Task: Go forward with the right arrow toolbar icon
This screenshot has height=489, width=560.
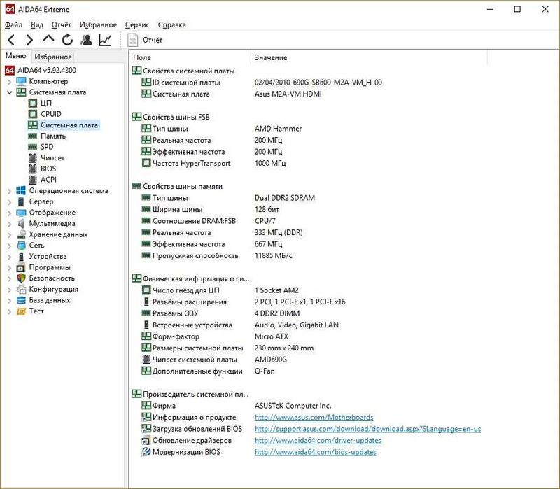Action: (x=29, y=40)
